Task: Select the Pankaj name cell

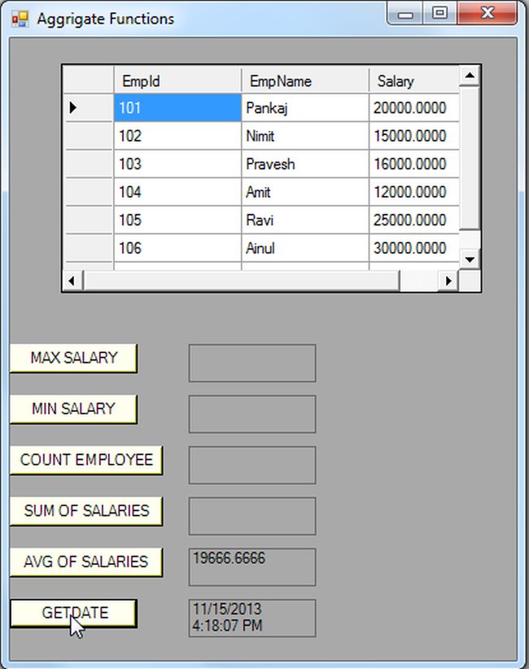Action: [x=305, y=107]
